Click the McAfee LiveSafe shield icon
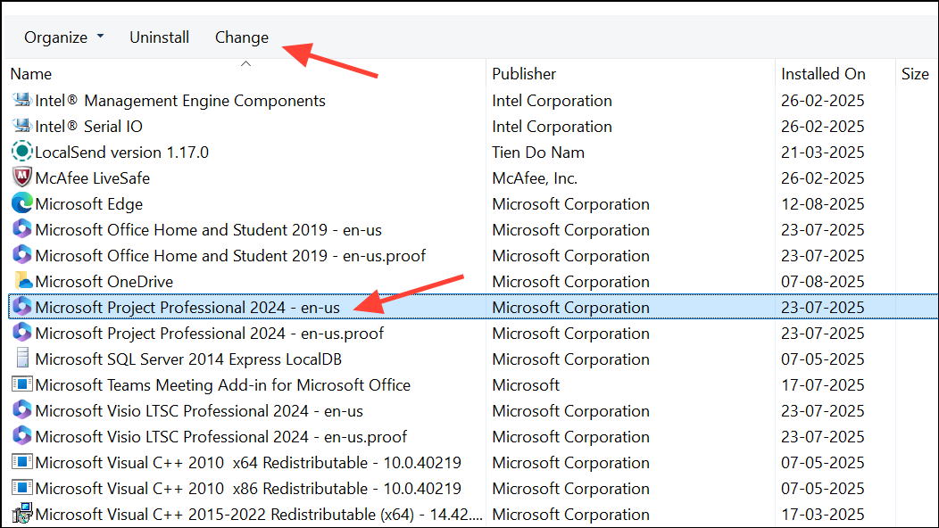 coord(21,177)
